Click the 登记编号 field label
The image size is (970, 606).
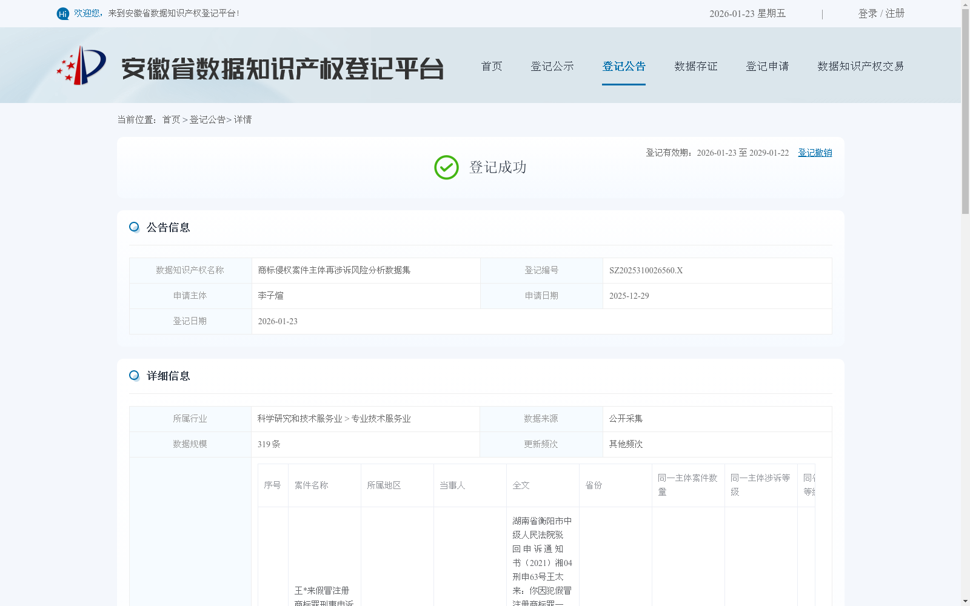pyautogui.click(x=541, y=270)
